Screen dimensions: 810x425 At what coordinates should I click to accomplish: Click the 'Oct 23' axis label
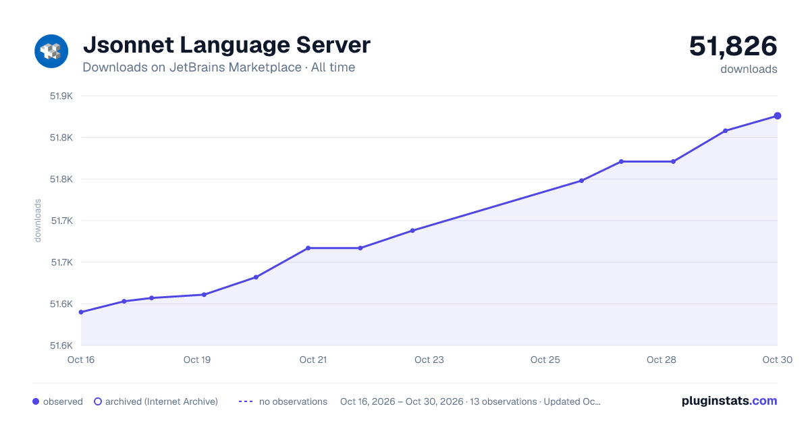[429, 360]
